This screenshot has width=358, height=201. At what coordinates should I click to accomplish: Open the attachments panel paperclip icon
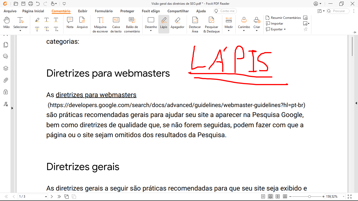click(6, 80)
